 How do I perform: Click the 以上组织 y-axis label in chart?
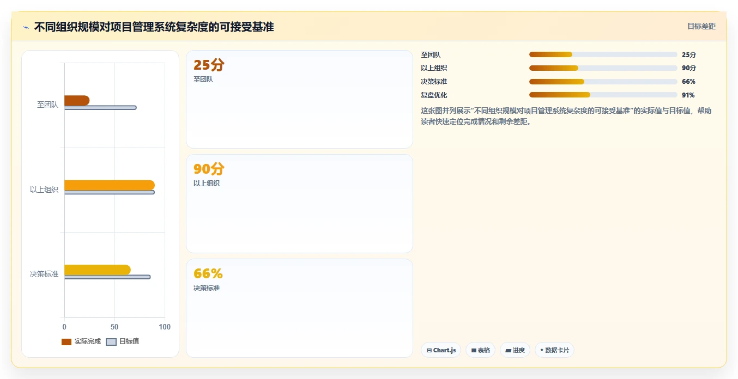pos(44,189)
